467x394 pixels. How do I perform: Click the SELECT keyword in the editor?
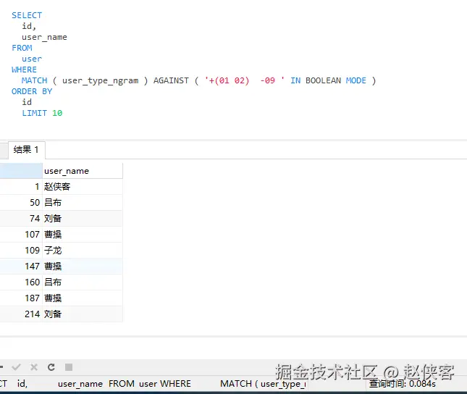[x=27, y=15]
